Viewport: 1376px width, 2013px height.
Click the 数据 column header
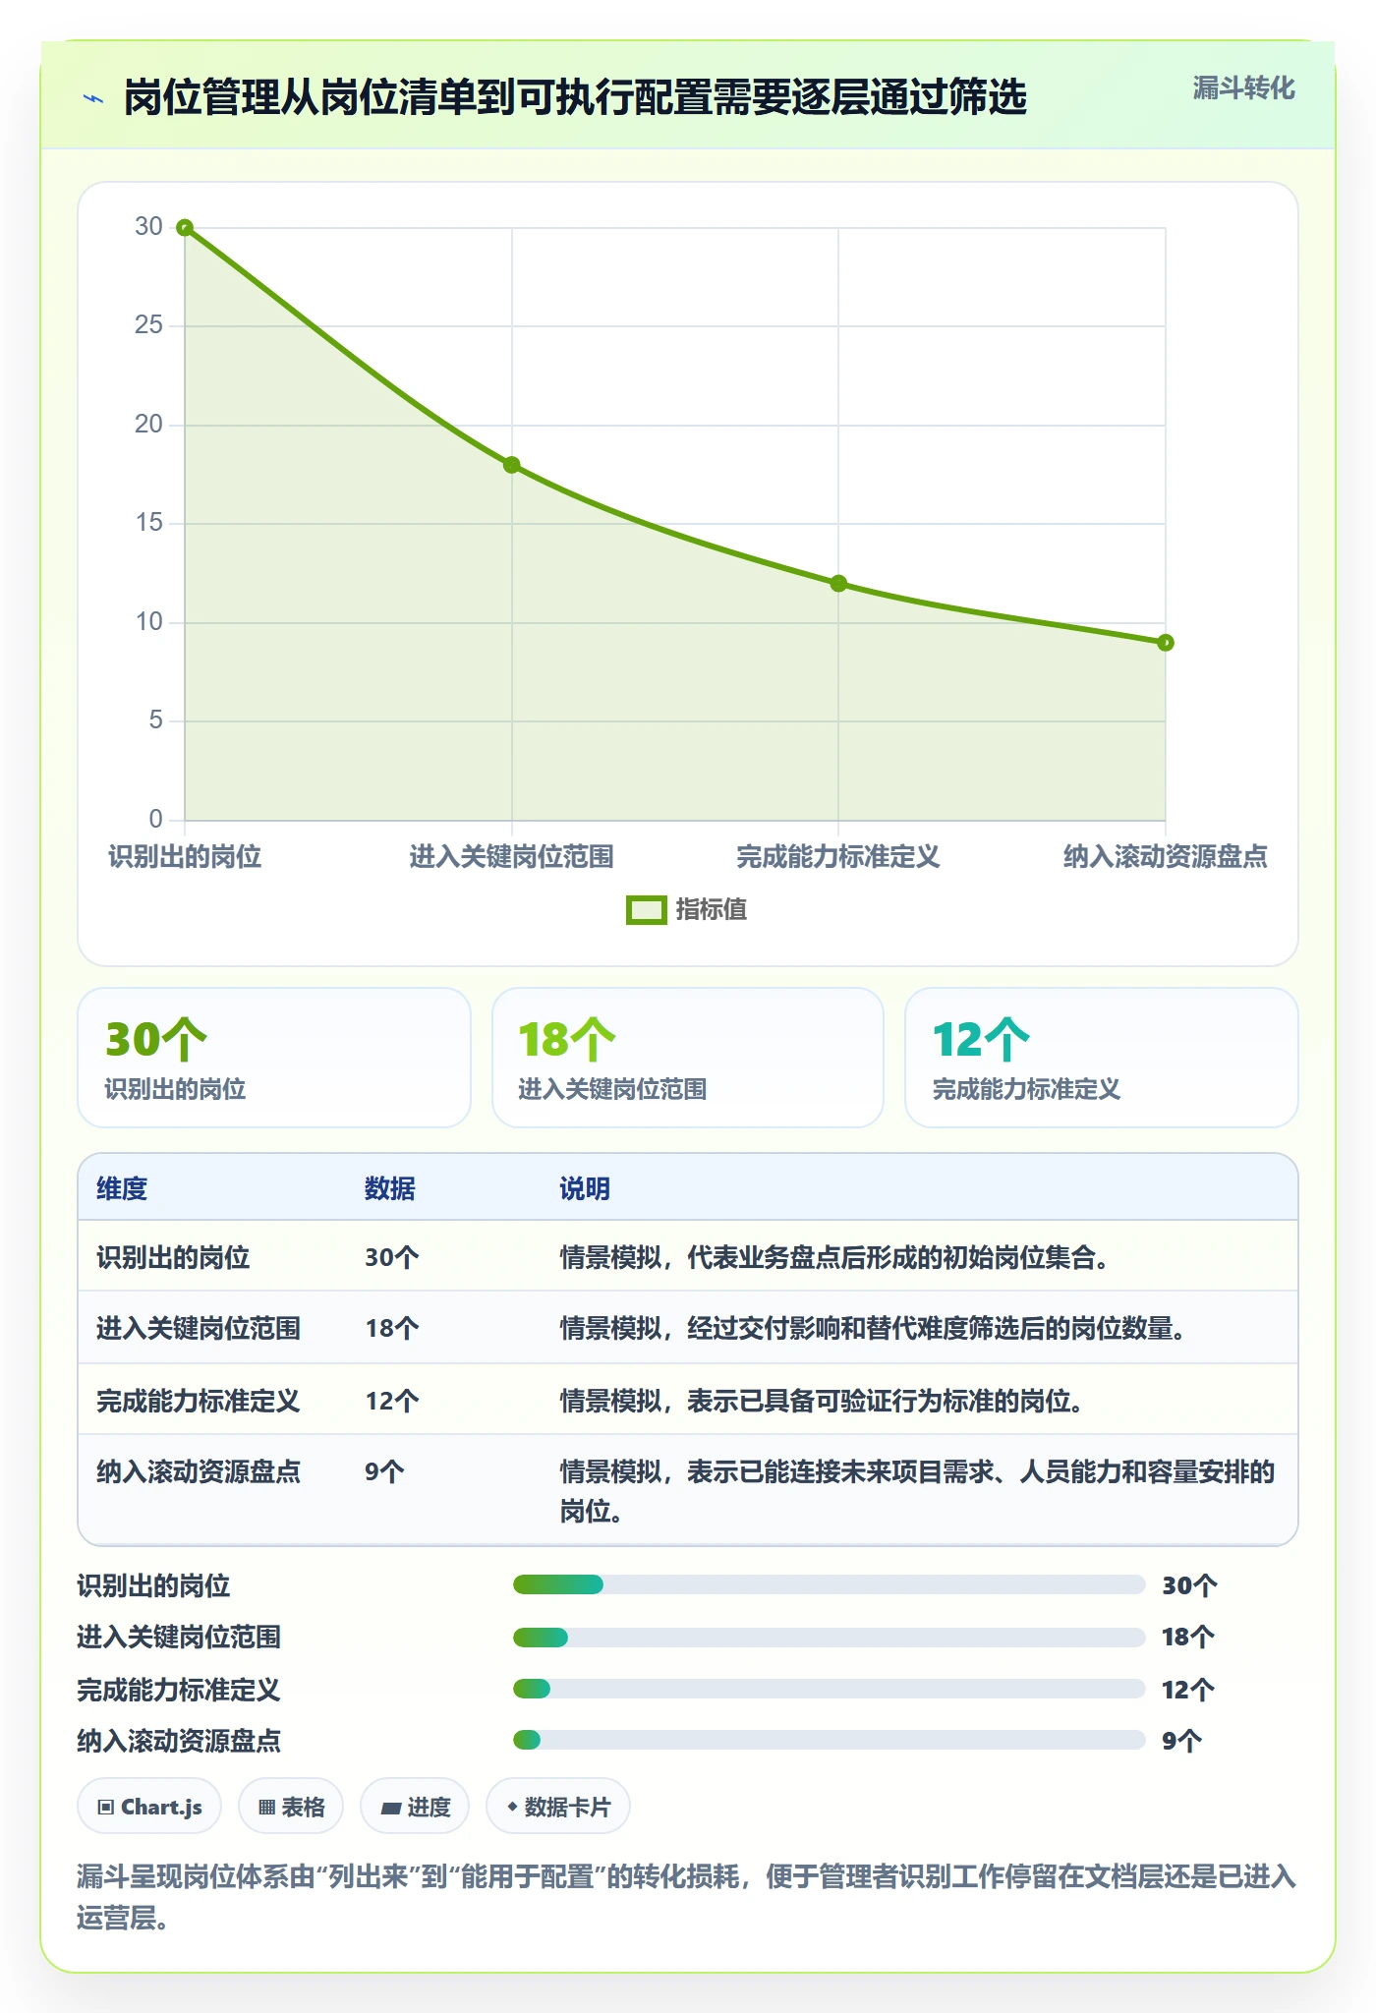click(390, 1188)
